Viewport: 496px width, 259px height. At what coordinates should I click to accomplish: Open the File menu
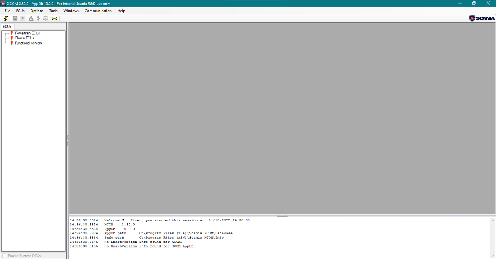point(7,11)
